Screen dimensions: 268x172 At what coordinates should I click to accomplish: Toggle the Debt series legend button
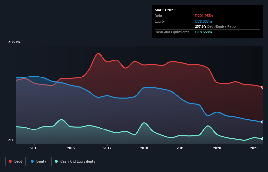click(x=16, y=162)
